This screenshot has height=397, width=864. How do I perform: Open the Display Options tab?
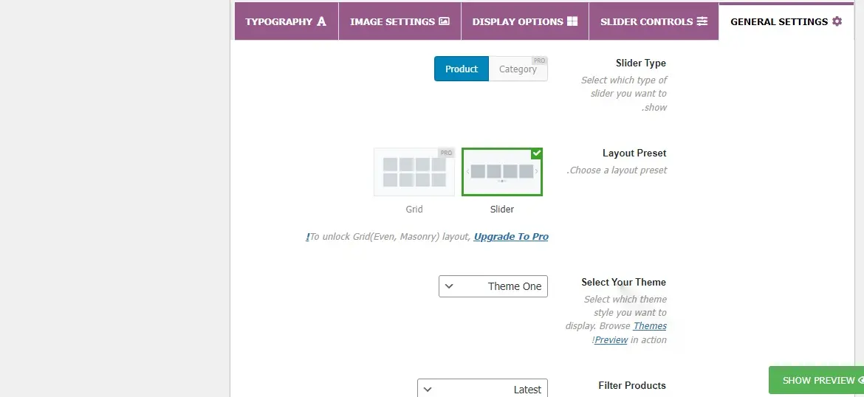click(524, 21)
